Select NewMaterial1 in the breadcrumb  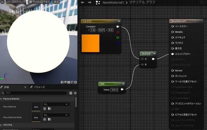tap(113, 2)
